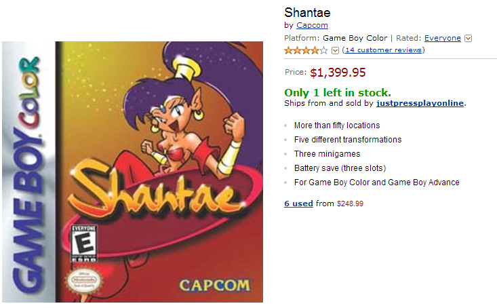Expand dropdown arrow next to Everyone rating

(469, 39)
